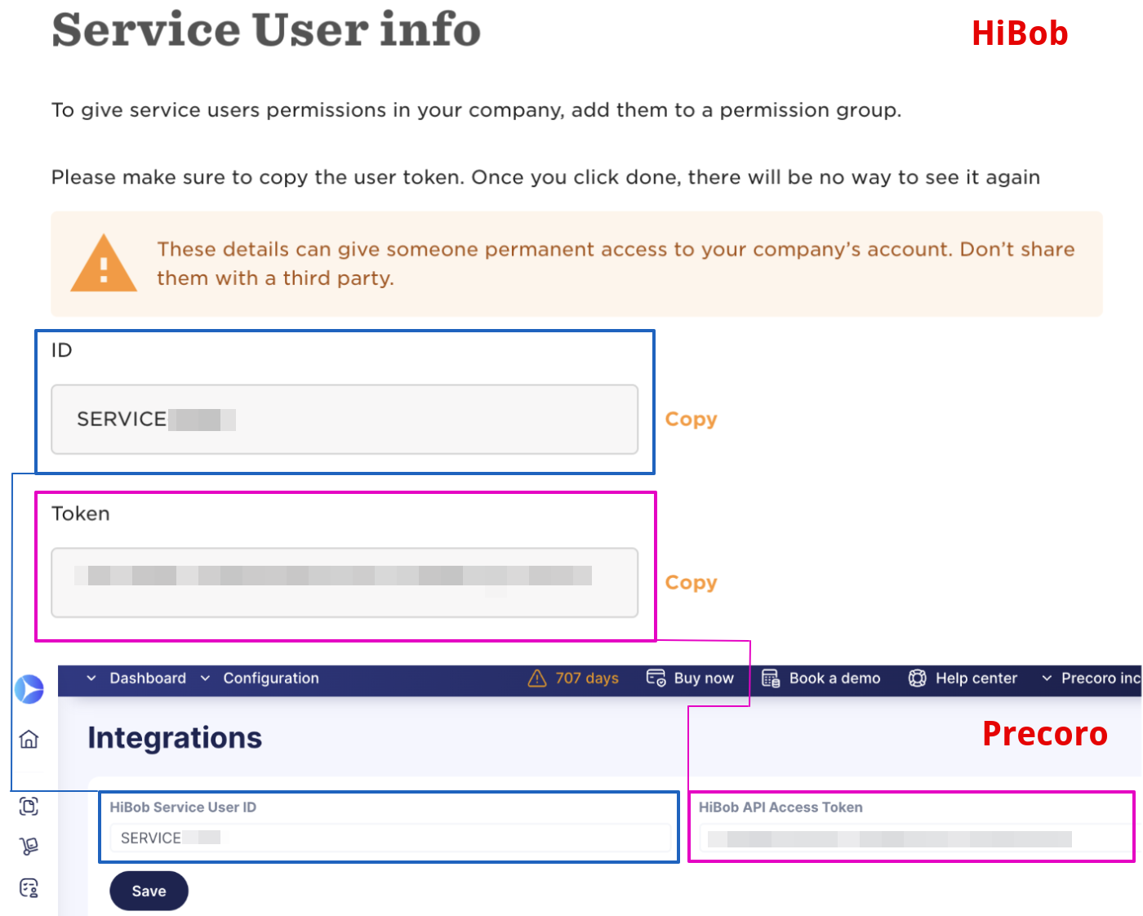Open the Precoro inc account dropdown
The image size is (1143, 916).
1047,678
